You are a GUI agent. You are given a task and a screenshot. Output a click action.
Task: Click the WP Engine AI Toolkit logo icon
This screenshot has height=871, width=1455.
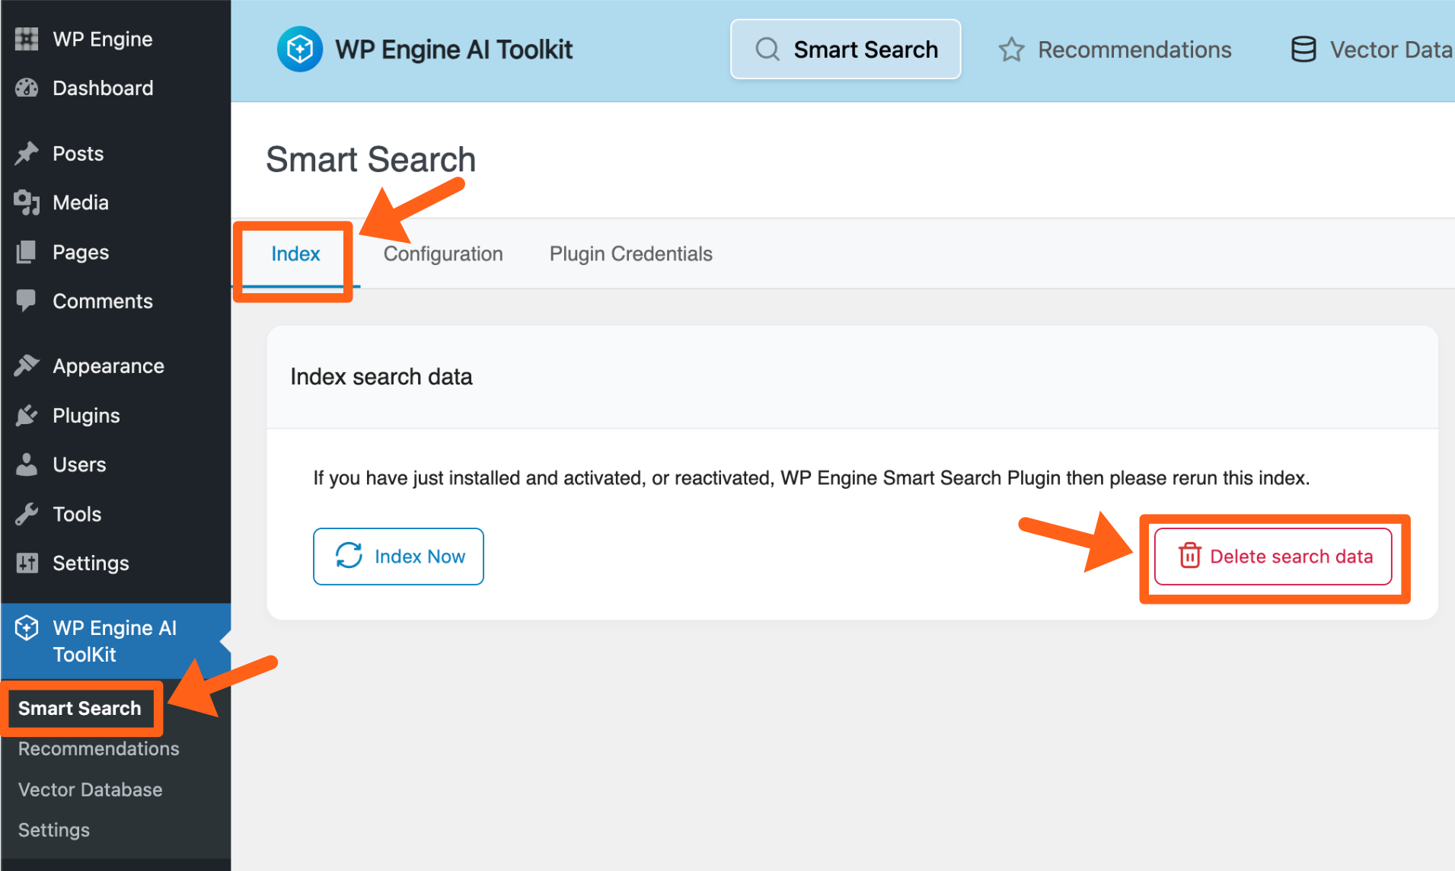[299, 49]
